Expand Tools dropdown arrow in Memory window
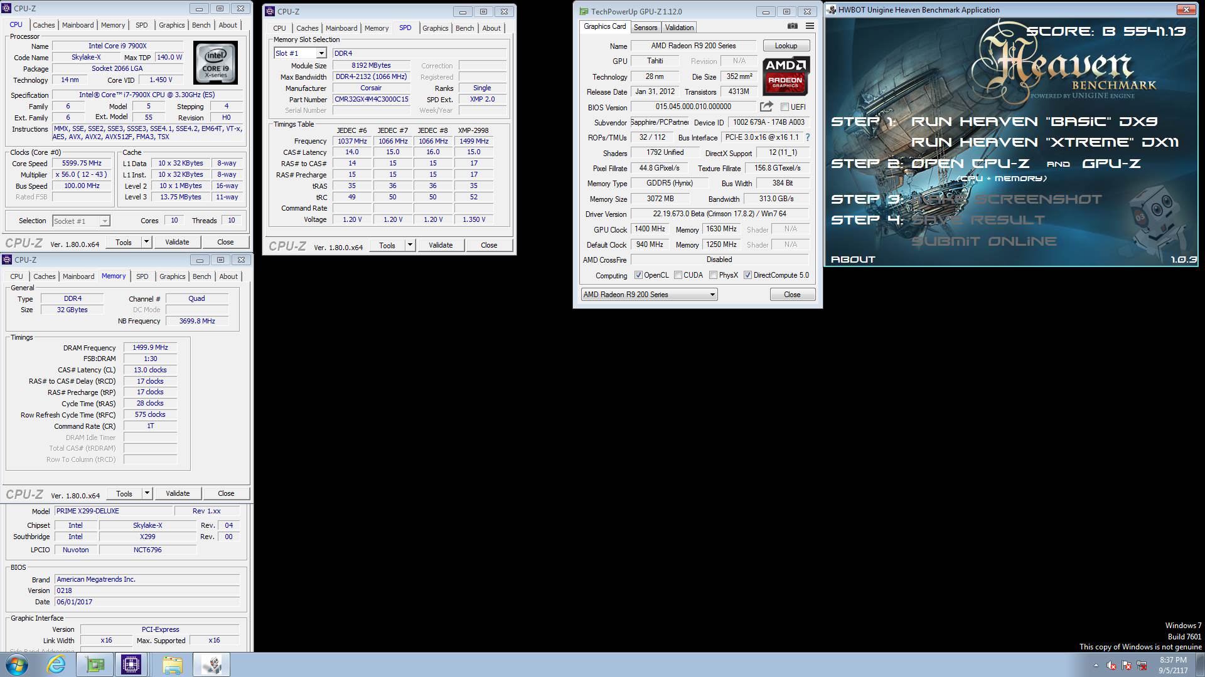The image size is (1205, 677). (x=147, y=493)
